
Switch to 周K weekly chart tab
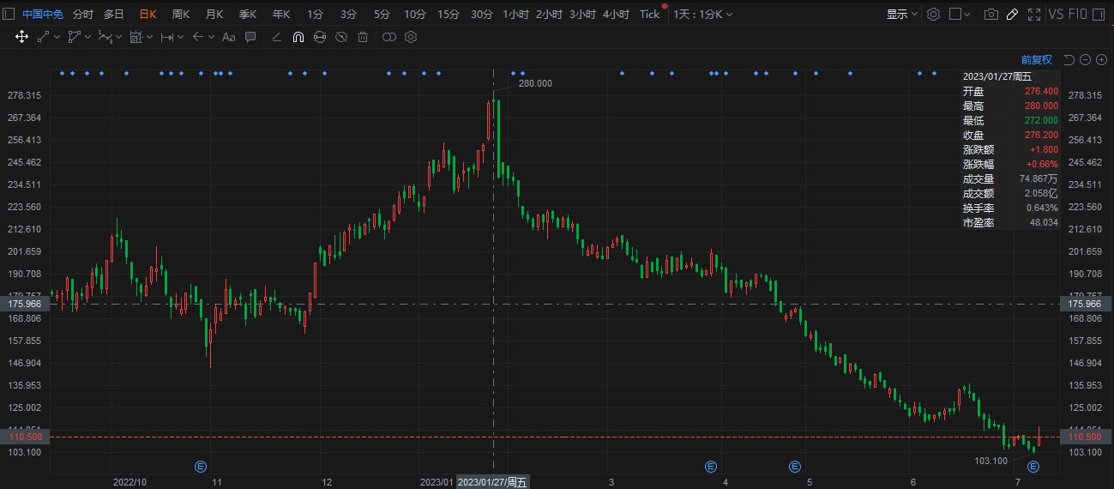coord(181,15)
